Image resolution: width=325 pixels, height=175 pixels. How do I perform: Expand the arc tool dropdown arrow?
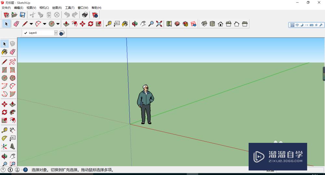44,24
